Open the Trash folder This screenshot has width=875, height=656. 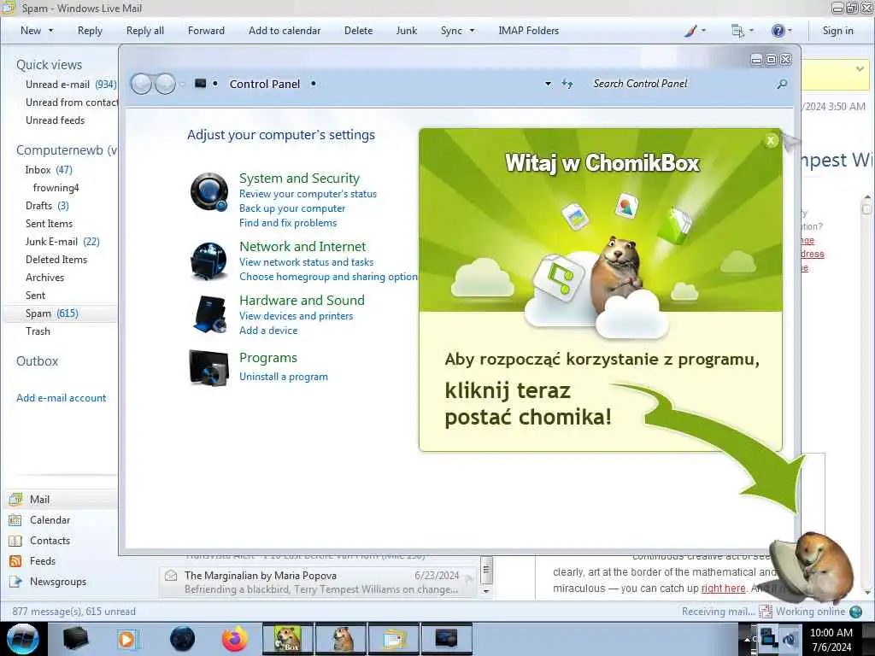(x=38, y=331)
